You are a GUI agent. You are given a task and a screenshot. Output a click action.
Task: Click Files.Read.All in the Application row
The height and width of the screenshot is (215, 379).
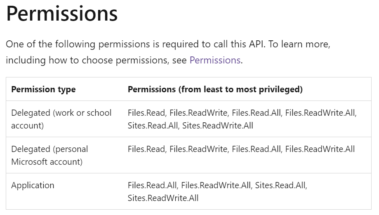(x=152, y=185)
